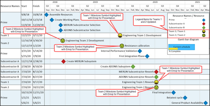Select the Team 2 / Team 2 legend emoji
Image resolution: width=210 pixels, height=106 pixels.
point(204,35)
